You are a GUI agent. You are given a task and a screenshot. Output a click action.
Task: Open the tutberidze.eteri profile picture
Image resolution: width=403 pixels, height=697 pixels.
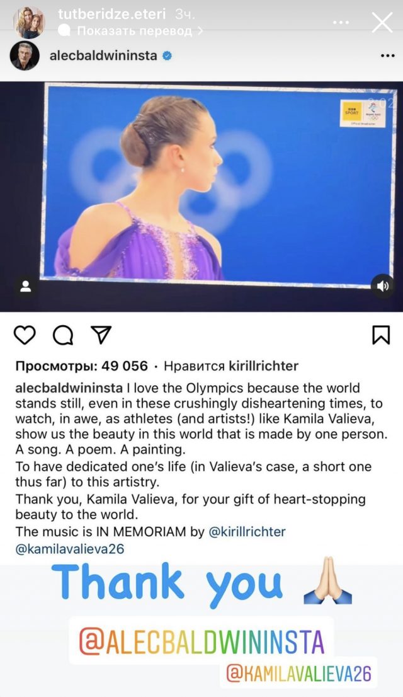click(28, 22)
